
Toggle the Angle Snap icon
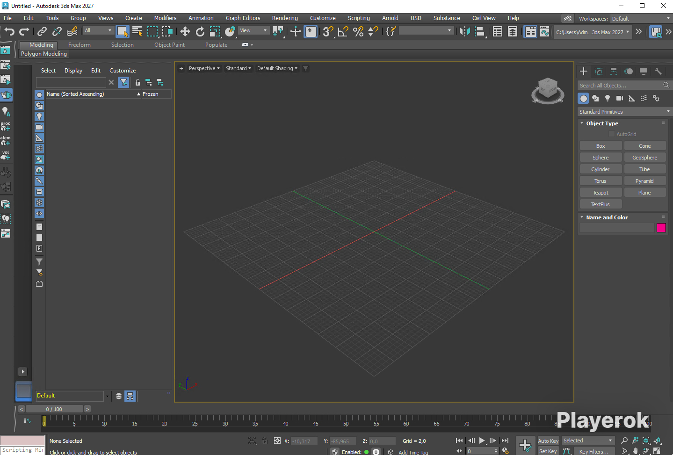click(x=343, y=31)
